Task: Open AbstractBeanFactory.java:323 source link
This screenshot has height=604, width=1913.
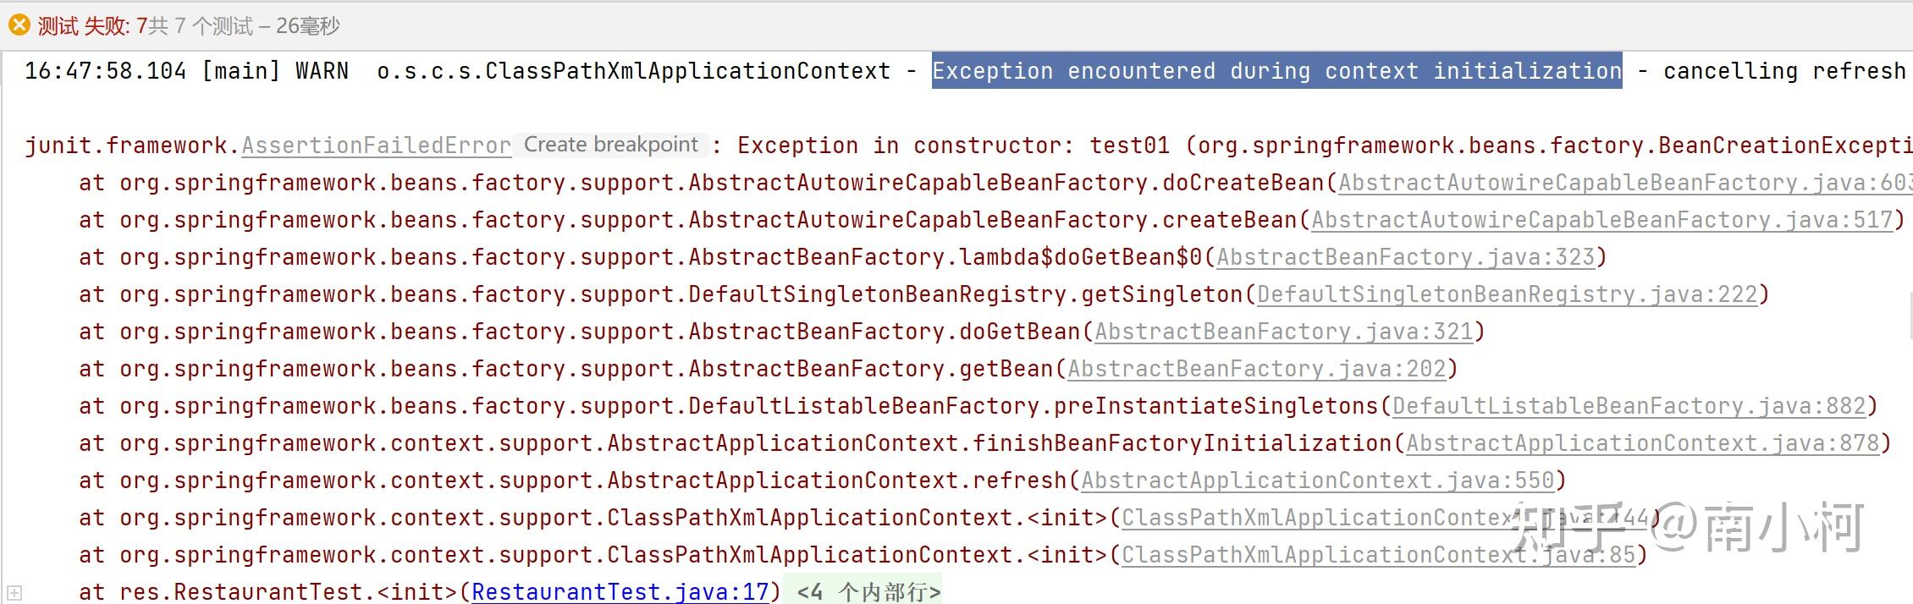Action: 1406,257
